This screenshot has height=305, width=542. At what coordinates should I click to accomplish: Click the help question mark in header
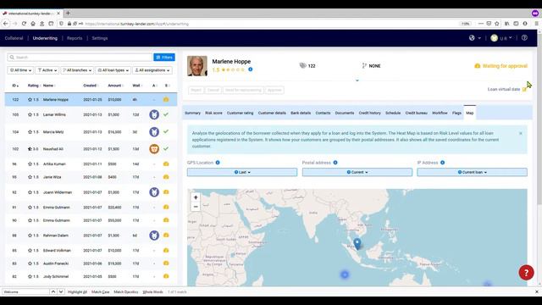[524, 38]
